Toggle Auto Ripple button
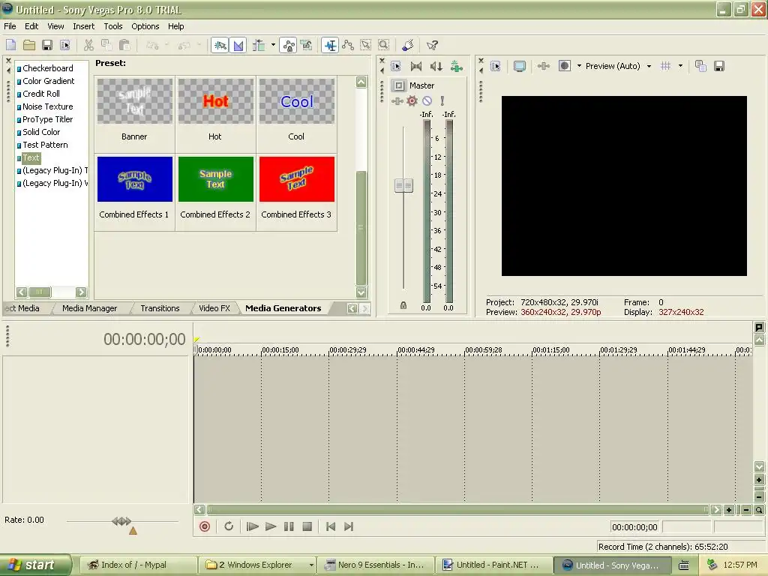 [x=259, y=46]
